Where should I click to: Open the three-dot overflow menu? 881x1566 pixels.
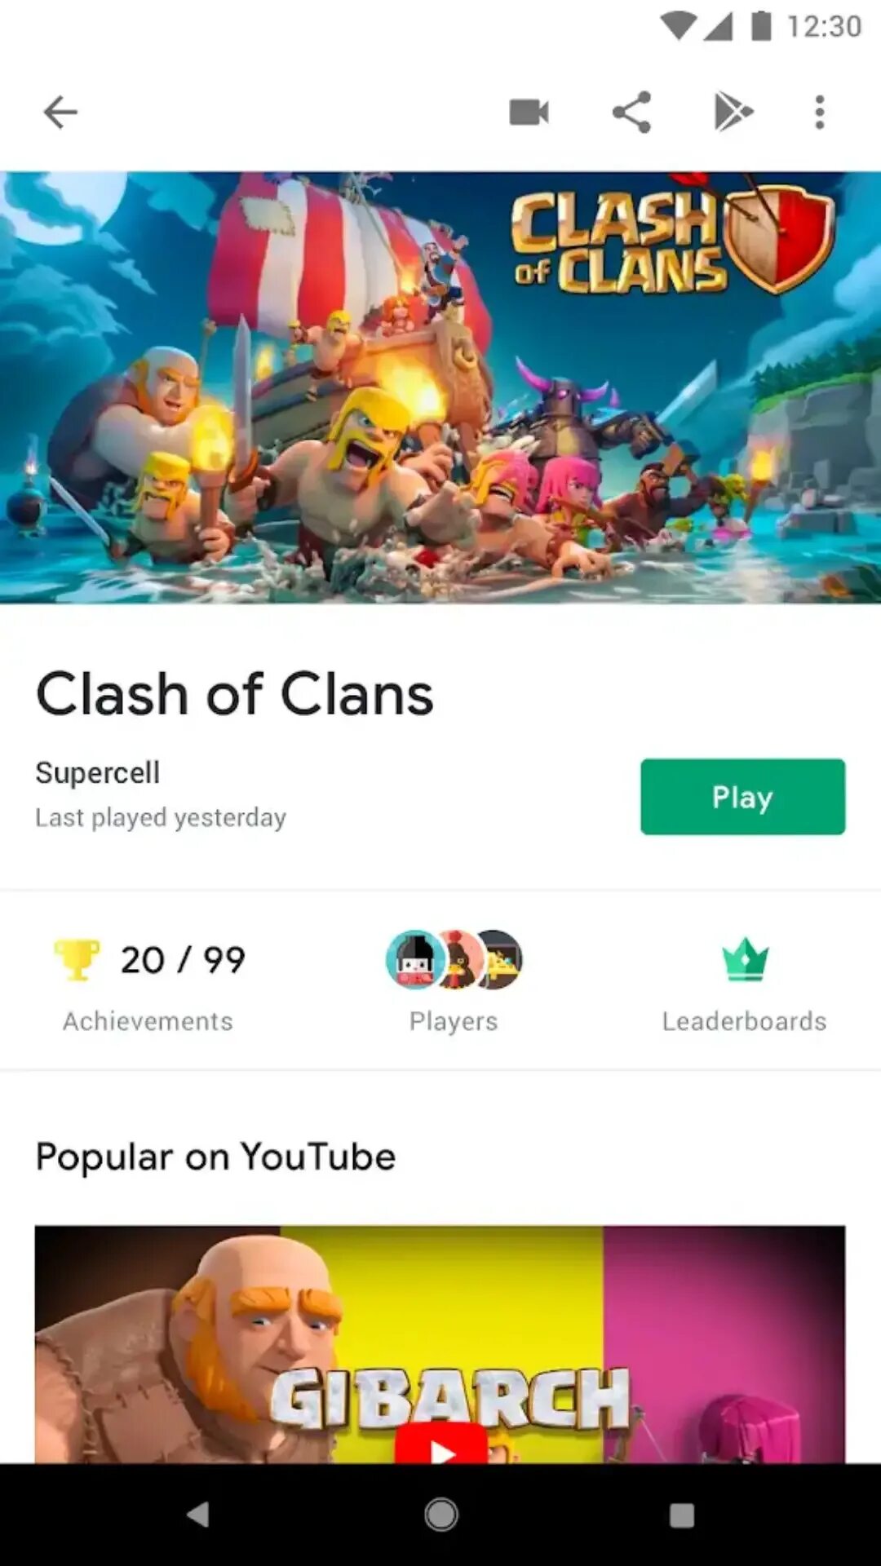[820, 113]
